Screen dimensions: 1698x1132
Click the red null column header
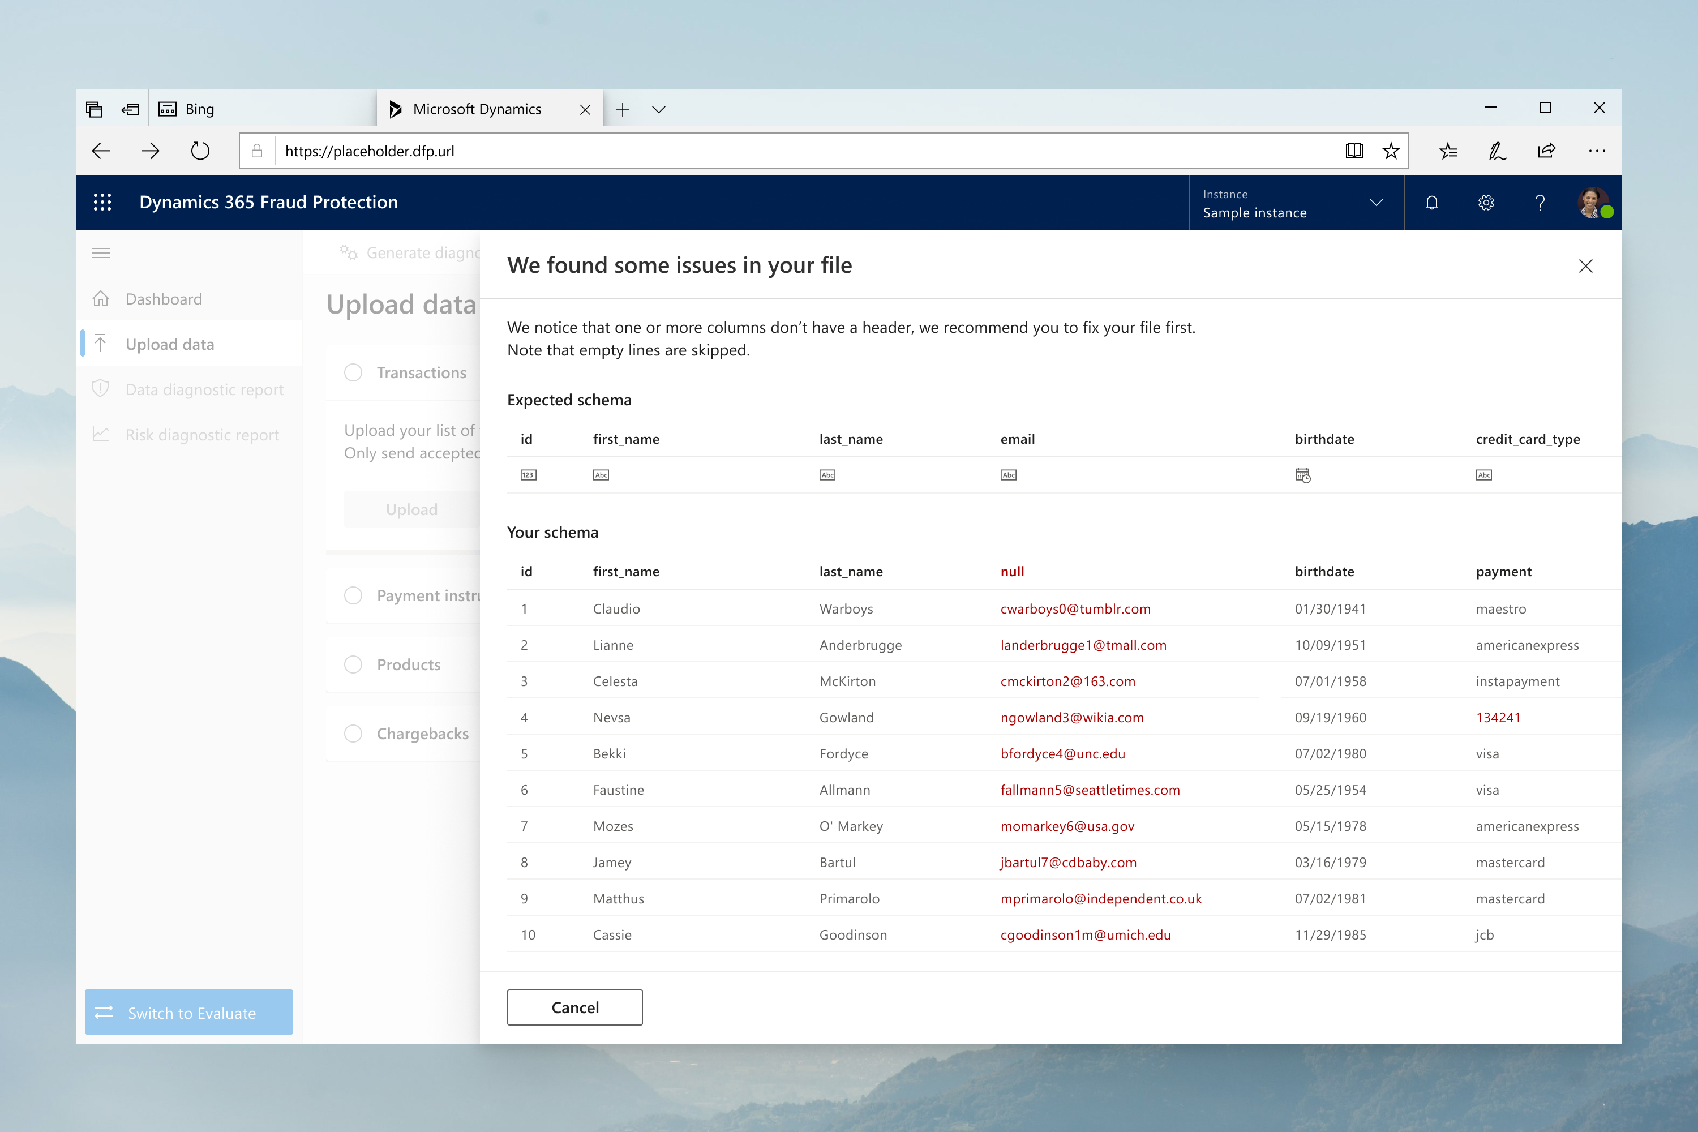(x=1012, y=571)
